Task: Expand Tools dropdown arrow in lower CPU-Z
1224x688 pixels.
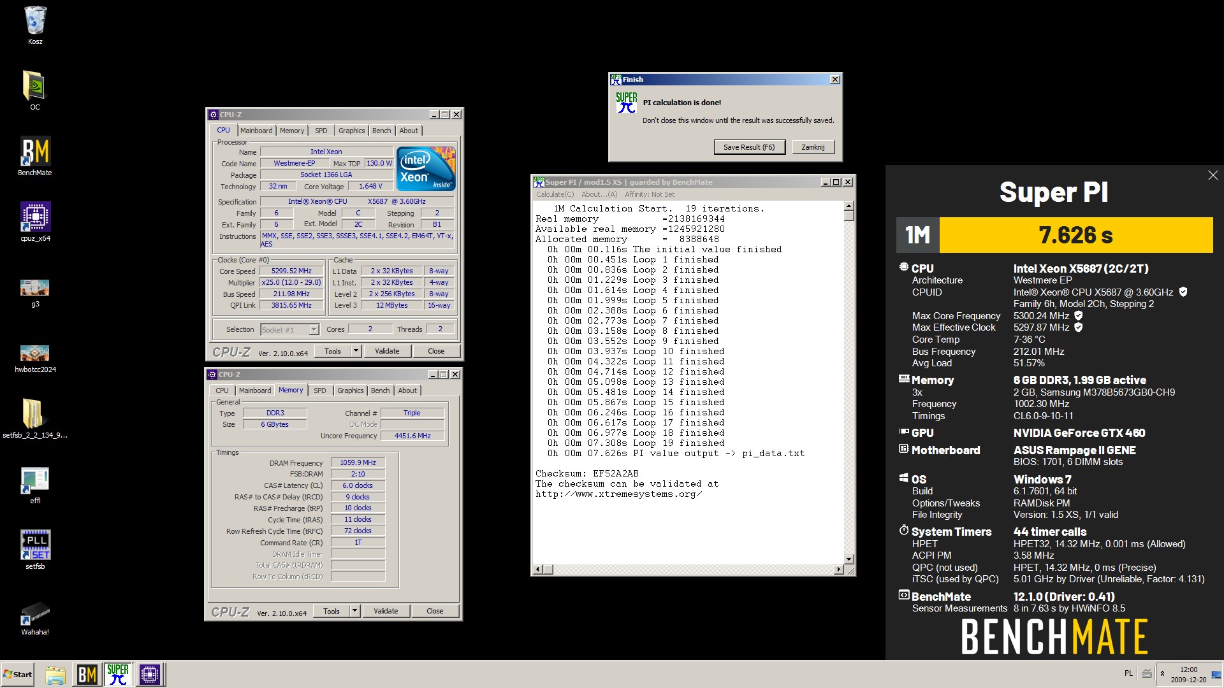Action: pos(355,612)
